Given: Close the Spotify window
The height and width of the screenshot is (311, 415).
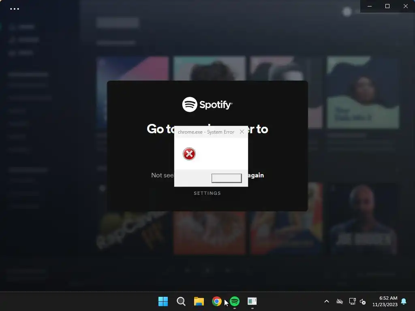Looking at the screenshot, I should tap(405, 6).
